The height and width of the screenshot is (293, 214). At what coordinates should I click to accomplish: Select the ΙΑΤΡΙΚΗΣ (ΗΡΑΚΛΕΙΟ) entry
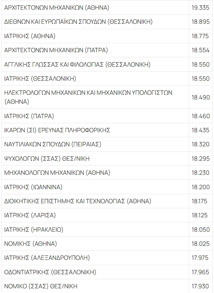(34, 230)
